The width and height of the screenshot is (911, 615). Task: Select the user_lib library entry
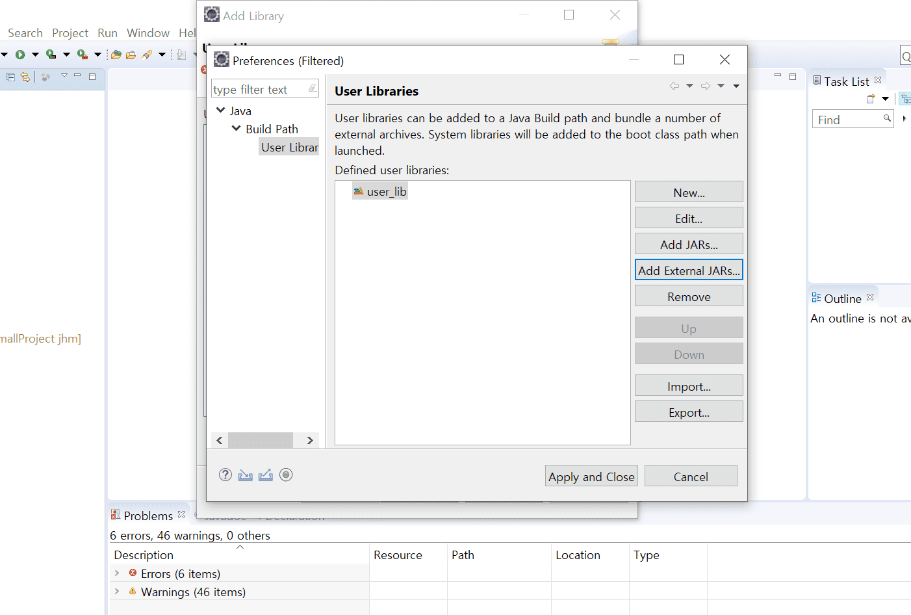click(x=381, y=191)
